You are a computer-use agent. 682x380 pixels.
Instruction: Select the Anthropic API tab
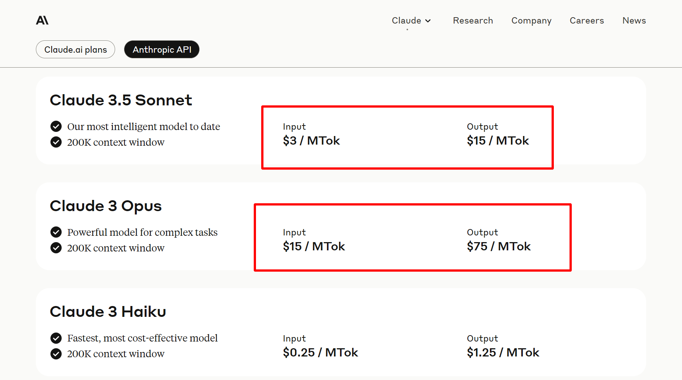click(161, 49)
